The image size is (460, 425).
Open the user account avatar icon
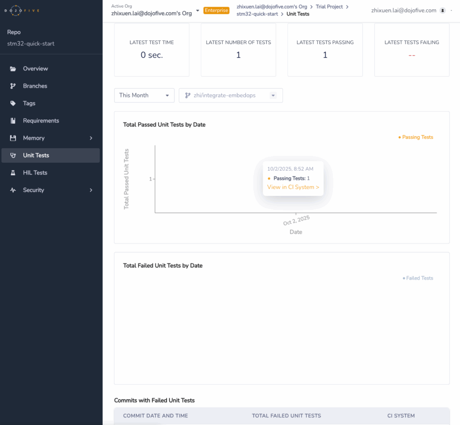click(x=442, y=10)
